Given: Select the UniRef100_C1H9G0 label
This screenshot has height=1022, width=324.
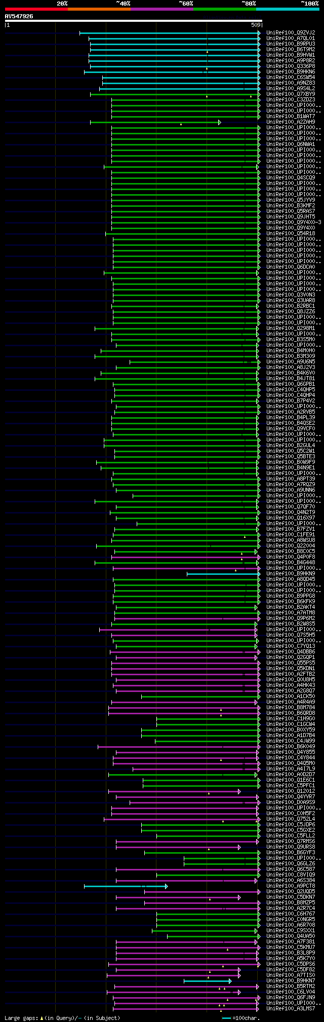Looking at the screenshot, I should (291, 719).
